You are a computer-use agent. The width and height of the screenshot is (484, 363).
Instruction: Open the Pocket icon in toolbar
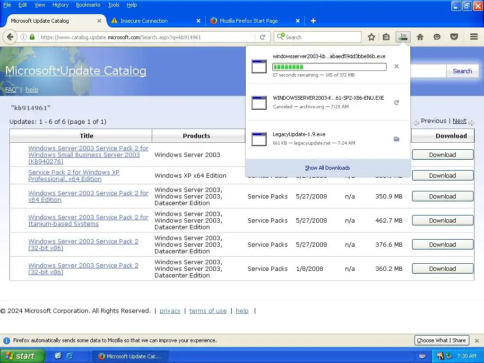point(454,37)
